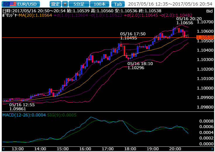Click the 18:00 time axis label
Viewport: 215px width, 152px height.
pyautogui.click(x=130, y=149)
